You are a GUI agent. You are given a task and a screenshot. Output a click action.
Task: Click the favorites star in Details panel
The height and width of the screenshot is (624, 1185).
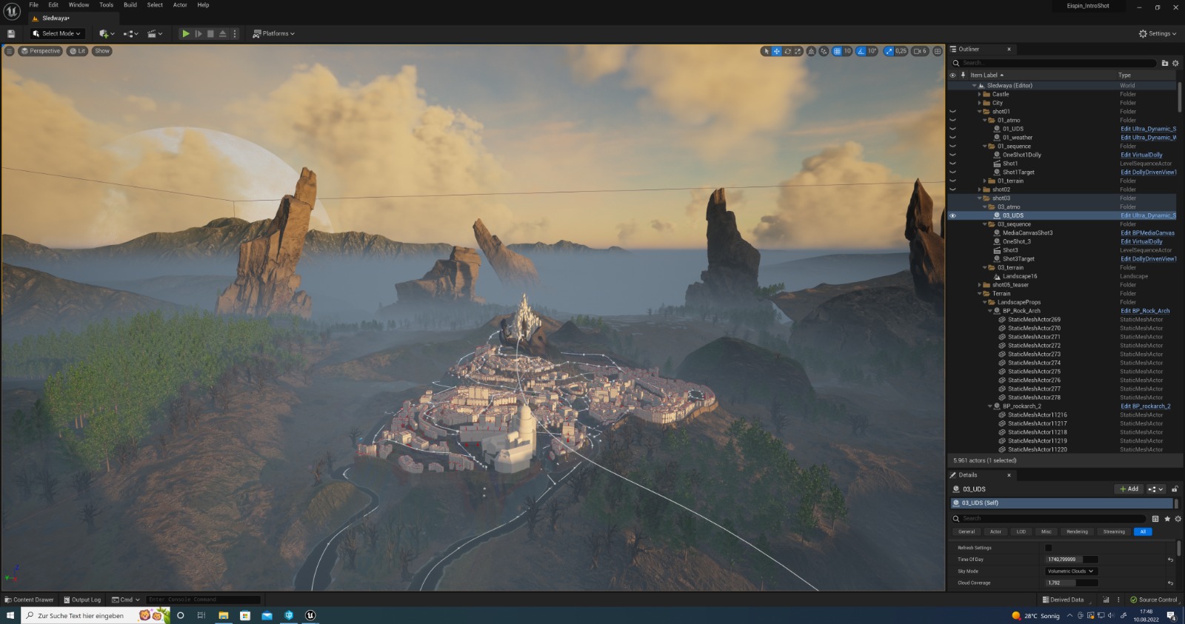click(x=1167, y=519)
